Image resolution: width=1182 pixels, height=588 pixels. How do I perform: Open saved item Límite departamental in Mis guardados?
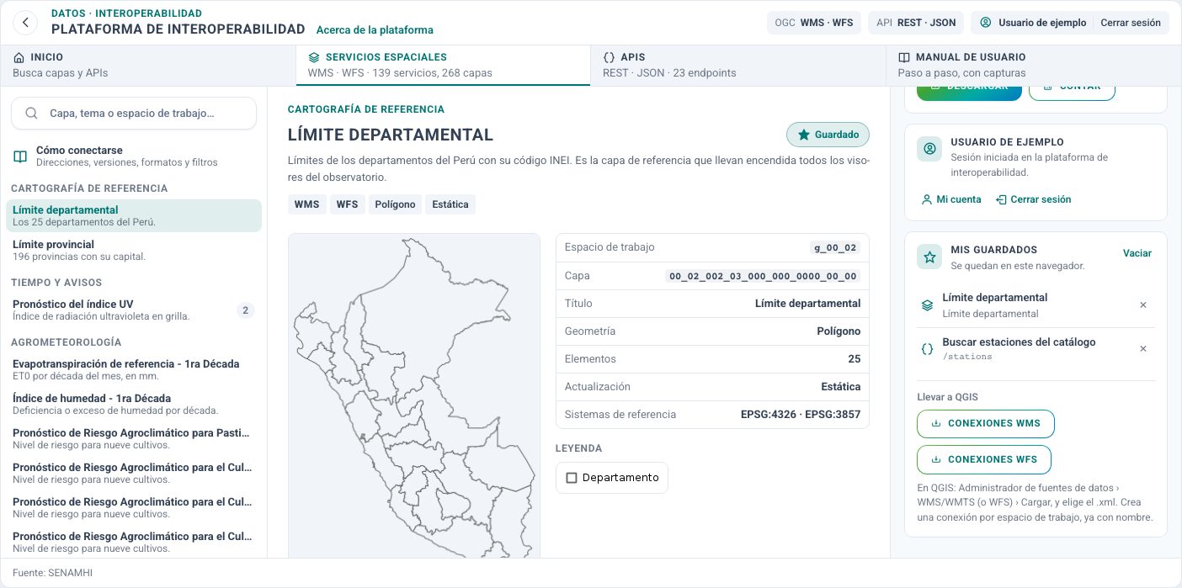pyautogui.click(x=994, y=305)
